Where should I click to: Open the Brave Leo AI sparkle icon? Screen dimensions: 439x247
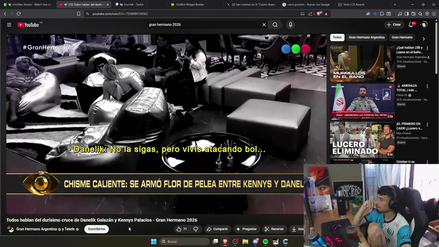420,14
